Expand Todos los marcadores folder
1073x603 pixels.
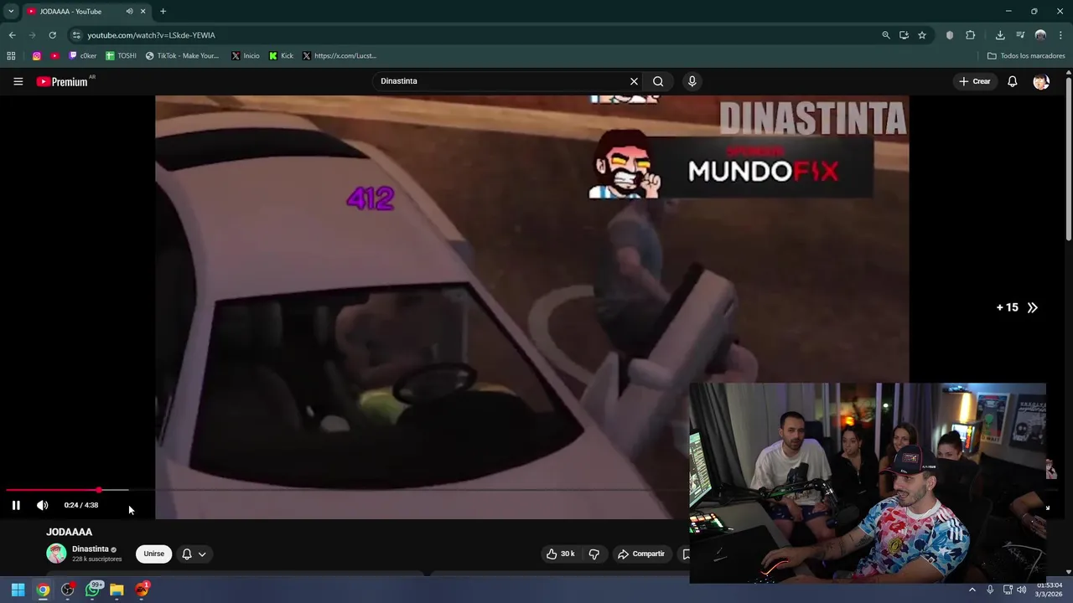click(x=1026, y=56)
